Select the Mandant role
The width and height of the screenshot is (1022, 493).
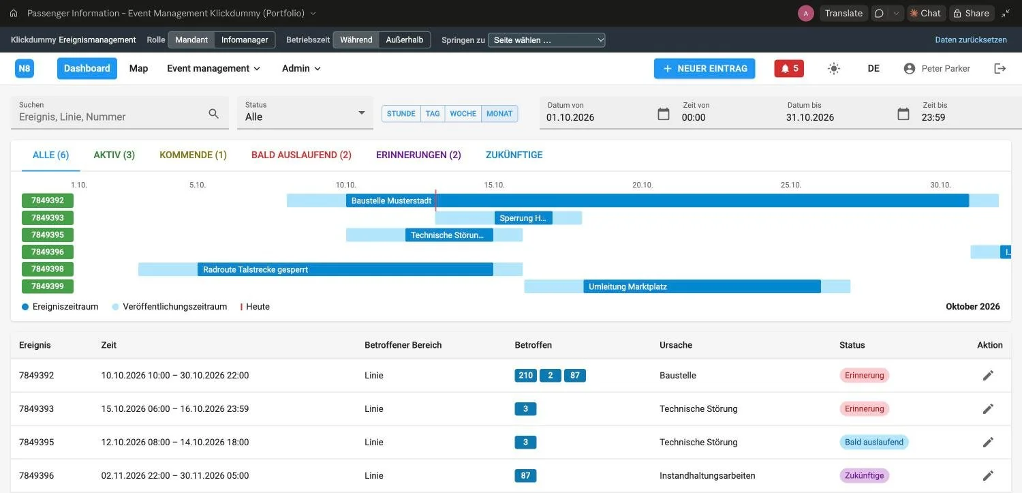coord(191,40)
